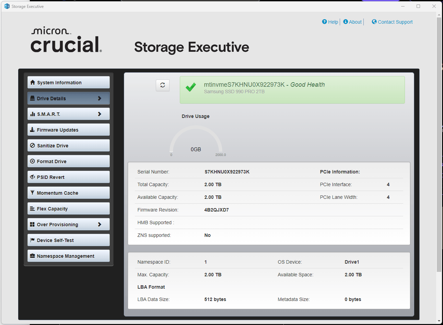Expand the Drive Details submenu arrow
Image resolution: width=443 pixels, height=325 pixels.
click(100, 98)
